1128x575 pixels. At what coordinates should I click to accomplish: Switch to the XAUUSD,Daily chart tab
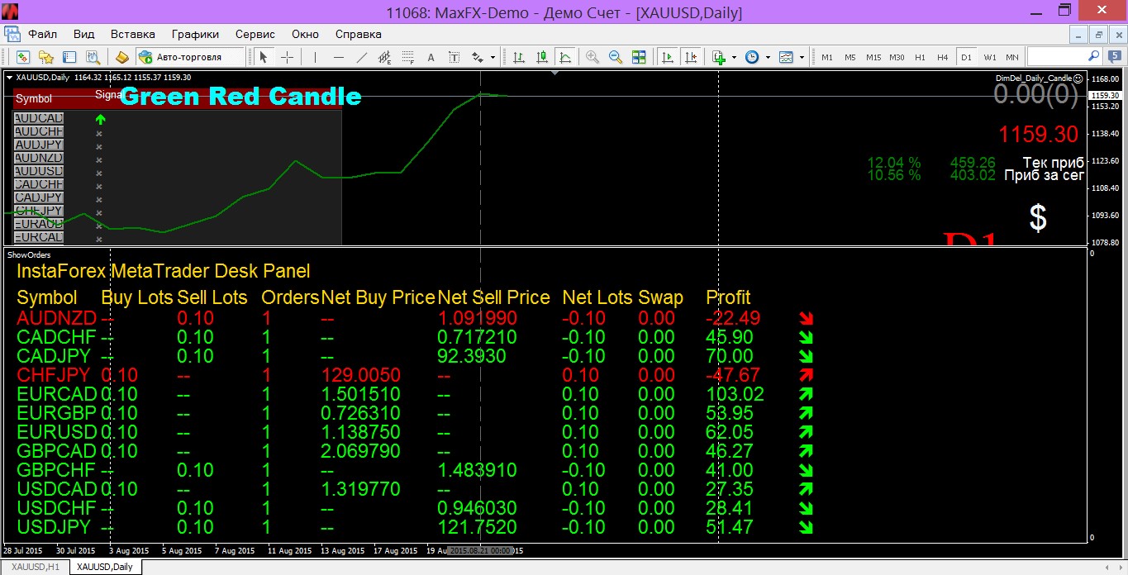[104, 567]
